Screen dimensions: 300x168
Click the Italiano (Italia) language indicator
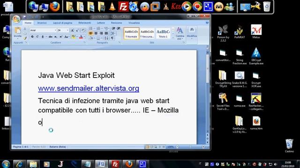[58, 147]
